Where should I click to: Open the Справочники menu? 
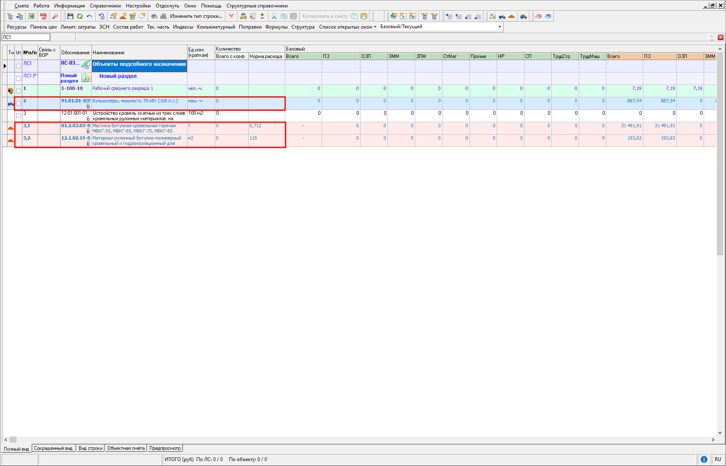[105, 6]
